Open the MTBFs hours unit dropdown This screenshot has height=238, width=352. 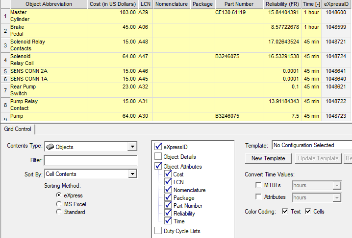[x=337, y=185]
